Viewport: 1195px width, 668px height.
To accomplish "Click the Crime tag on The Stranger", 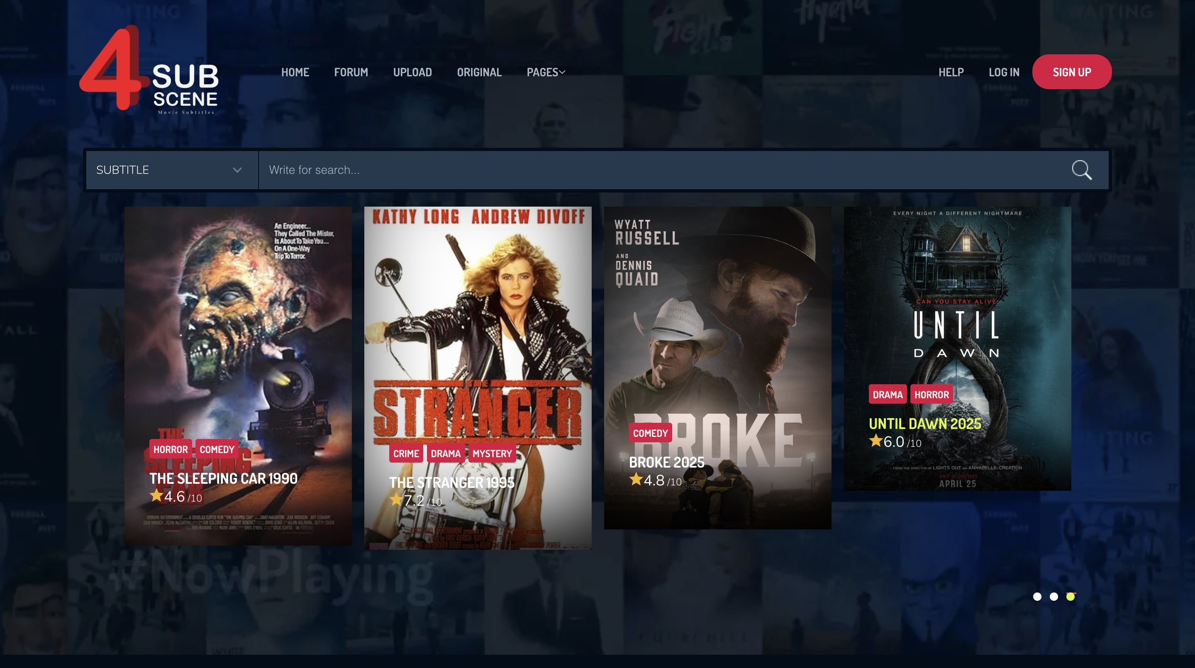I will pos(406,453).
